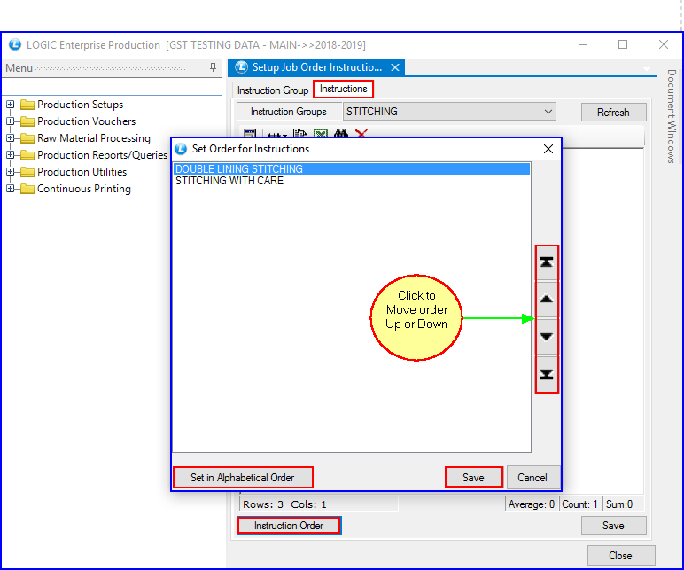The height and width of the screenshot is (570, 684).
Task: Click the Menu panel search input field
Action: pos(111,87)
